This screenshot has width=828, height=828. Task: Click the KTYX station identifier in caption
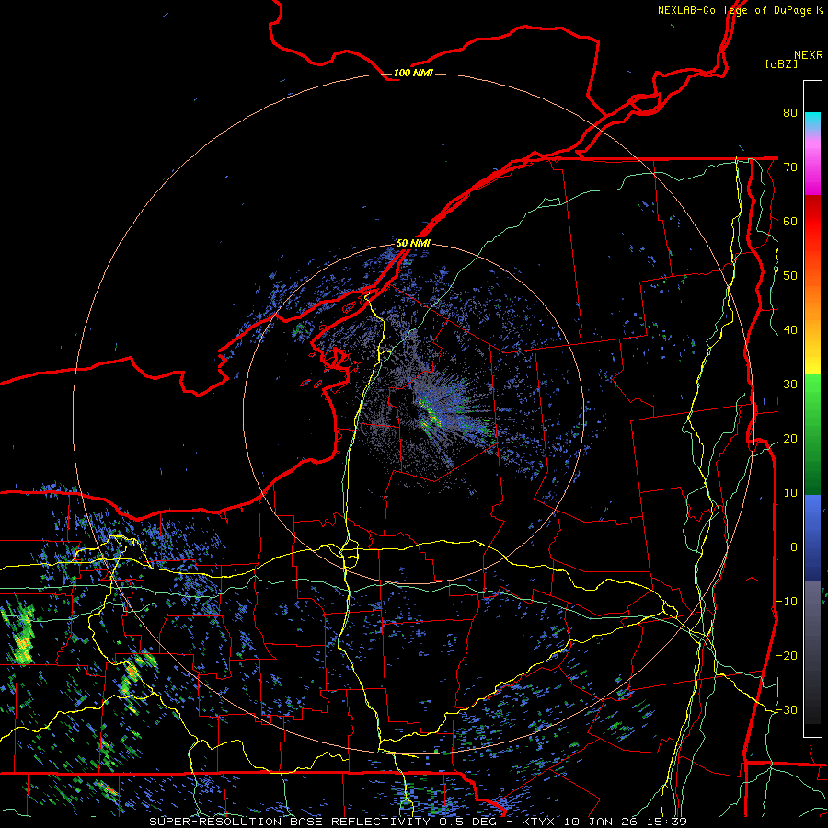(540, 822)
